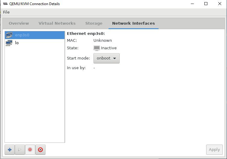Viewport: 227px width, 159px height.
Task: Start the selected interface with the play icon
Action: pyautogui.click(x=20, y=150)
